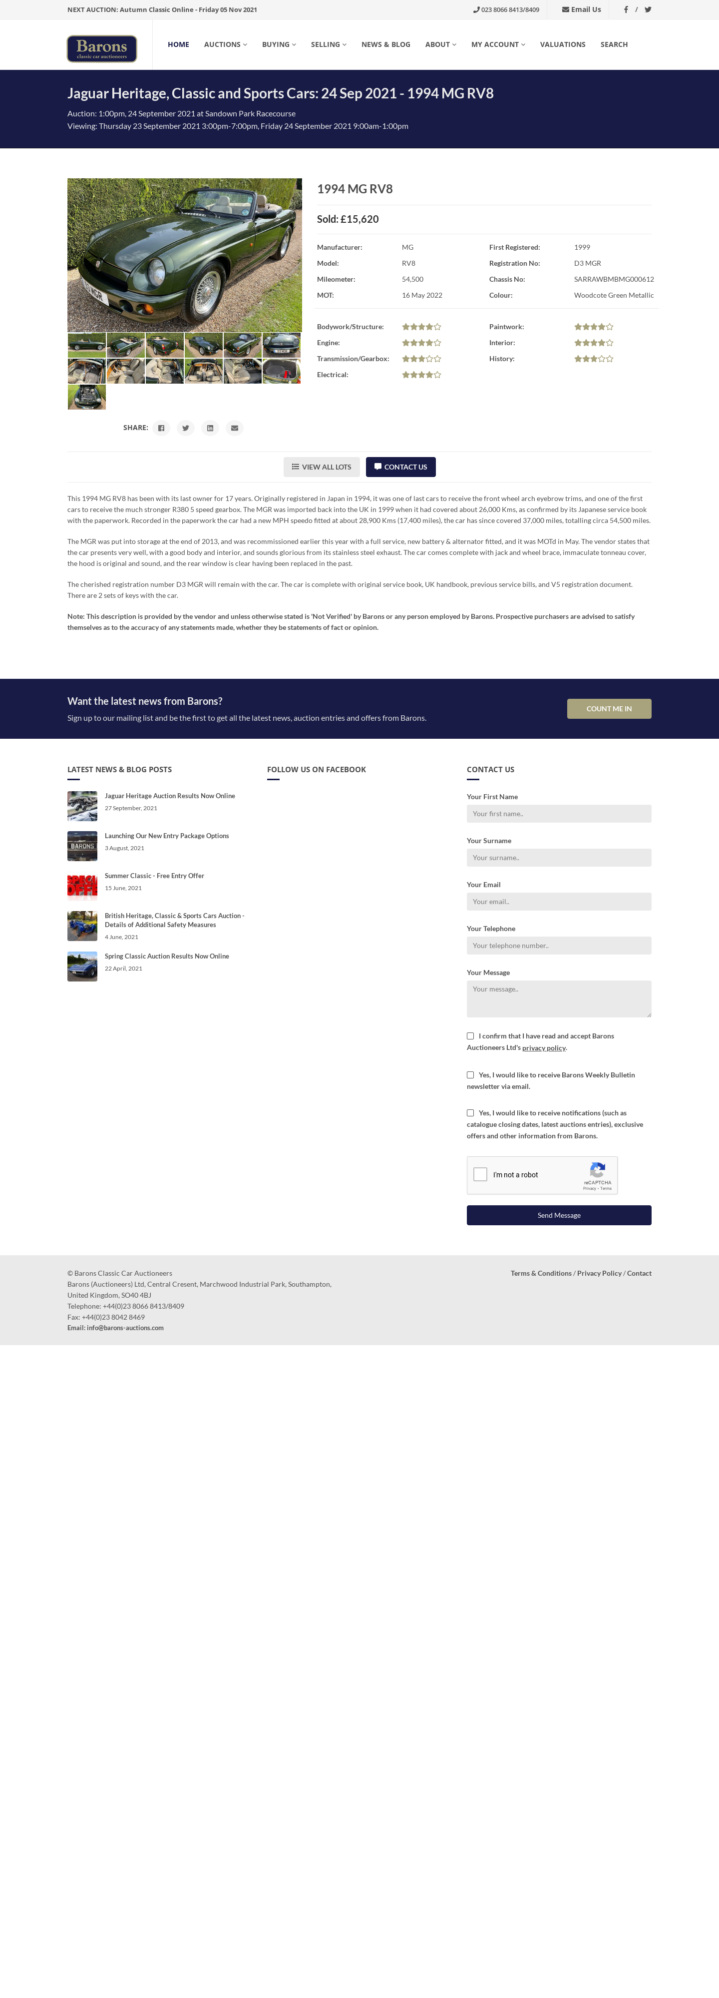Click the phone number 023 8066 8413/8409

(x=506, y=9)
